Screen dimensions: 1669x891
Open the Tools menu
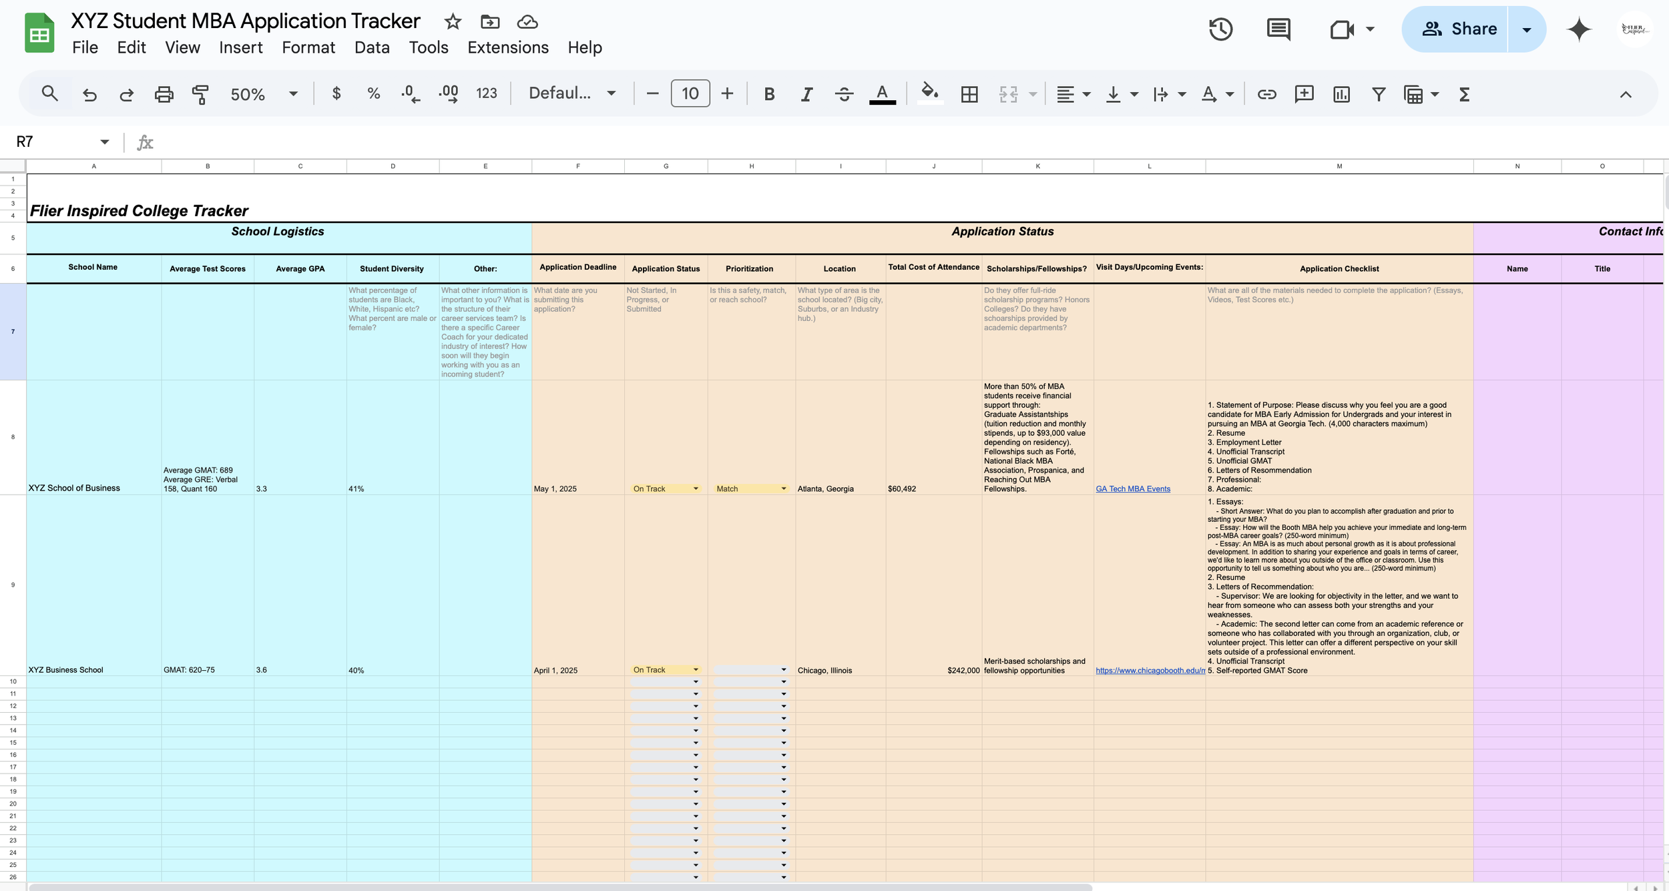tap(428, 47)
